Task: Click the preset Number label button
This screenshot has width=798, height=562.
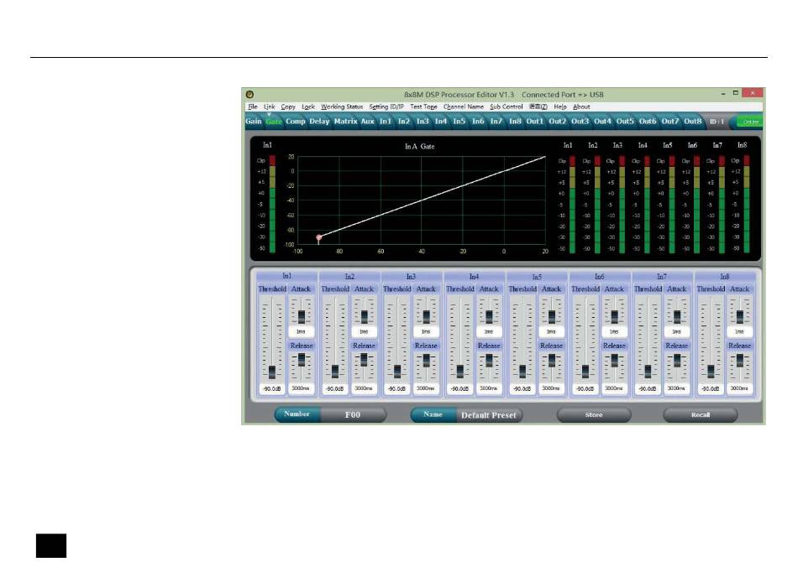Action: [297, 414]
